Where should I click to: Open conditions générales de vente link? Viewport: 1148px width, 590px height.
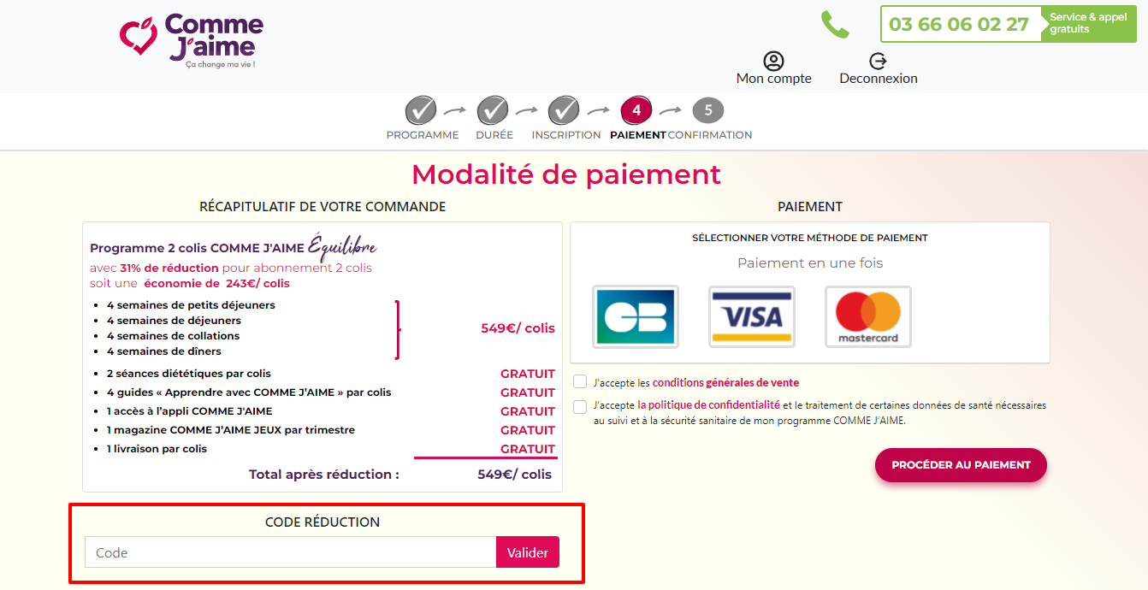pos(725,383)
